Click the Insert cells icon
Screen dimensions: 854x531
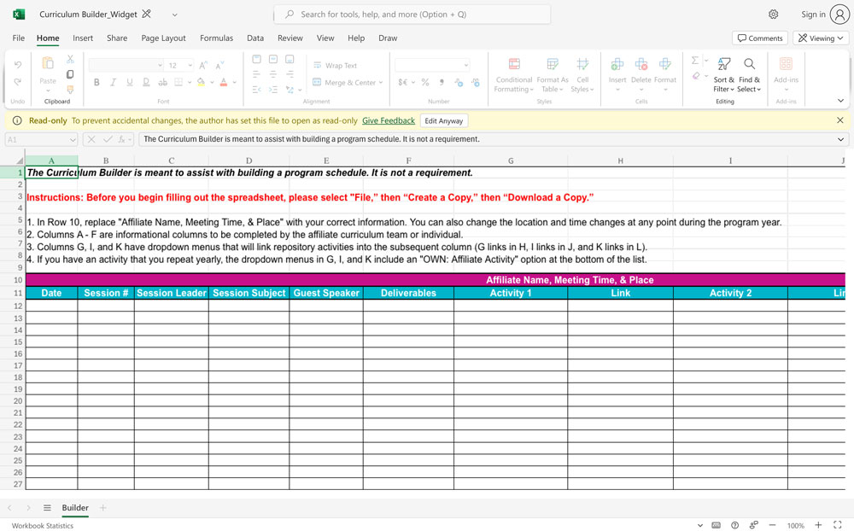click(617, 64)
